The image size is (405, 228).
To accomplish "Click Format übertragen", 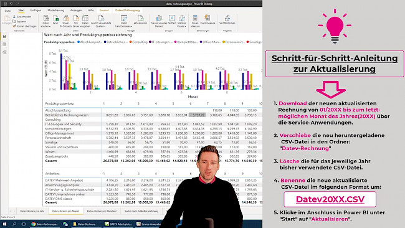I will coord(24,26).
